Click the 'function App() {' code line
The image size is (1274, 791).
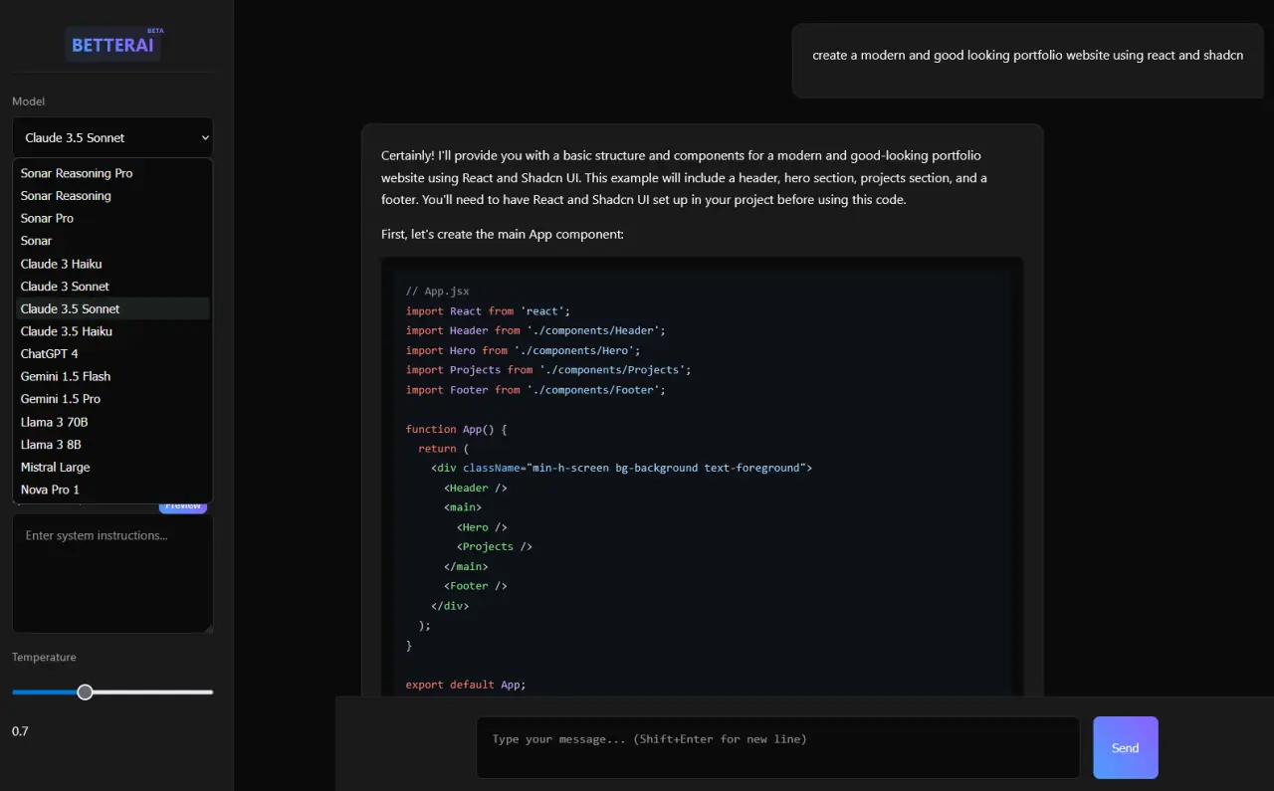point(456,429)
